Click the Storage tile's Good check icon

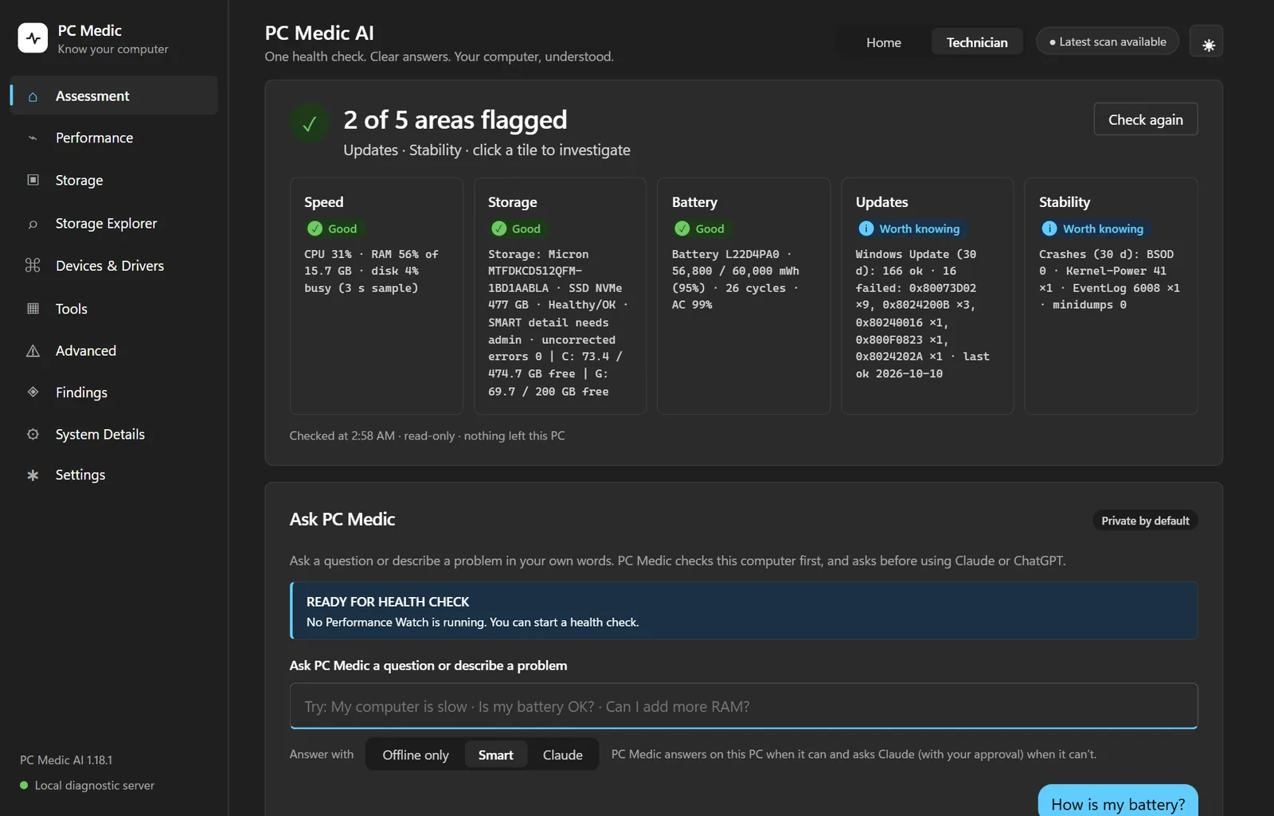pyautogui.click(x=498, y=228)
